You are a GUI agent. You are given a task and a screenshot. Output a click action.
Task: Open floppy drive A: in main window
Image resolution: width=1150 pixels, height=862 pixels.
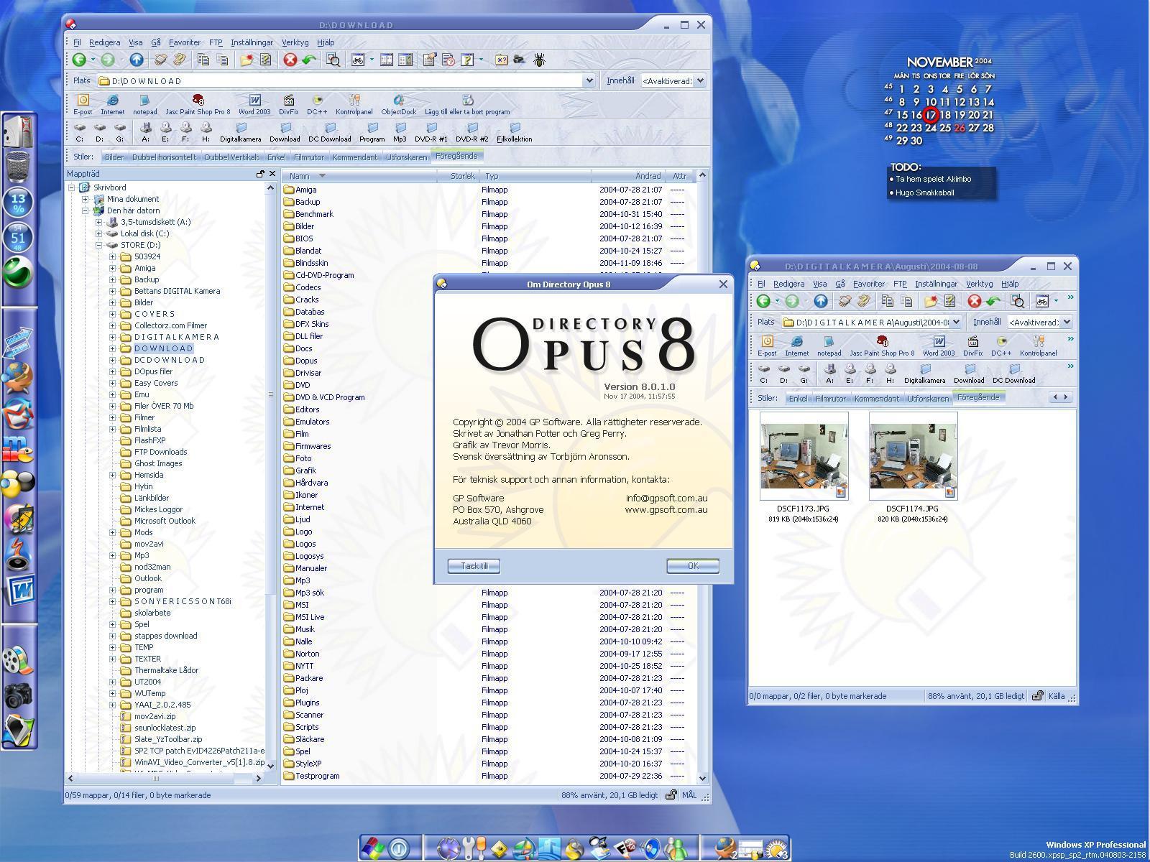coord(146,132)
